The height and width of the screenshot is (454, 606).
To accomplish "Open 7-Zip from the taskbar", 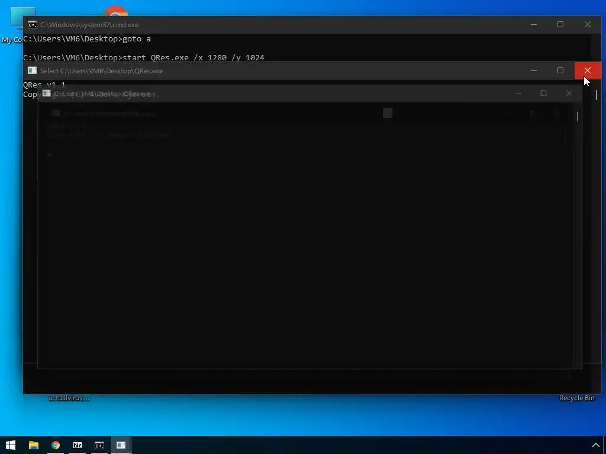I will pyautogui.click(x=78, y=445).
